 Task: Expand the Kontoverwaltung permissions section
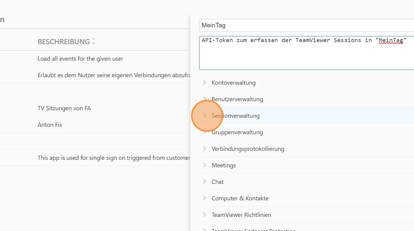(233, 83)
